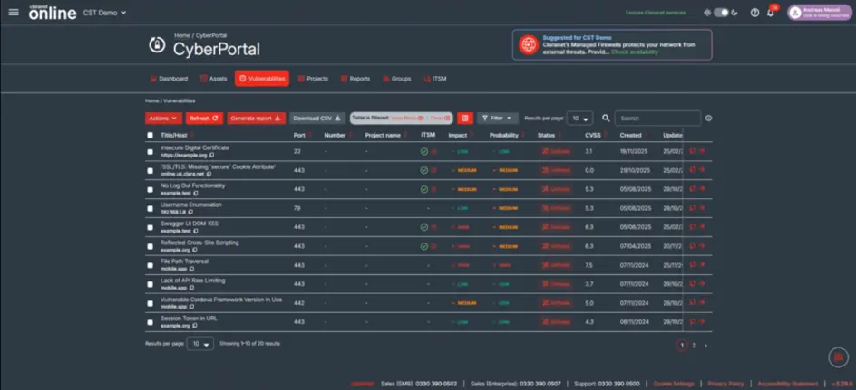
Task: Click the notifications bell icon
Action: pyautogui.click(x=771, y=13)
